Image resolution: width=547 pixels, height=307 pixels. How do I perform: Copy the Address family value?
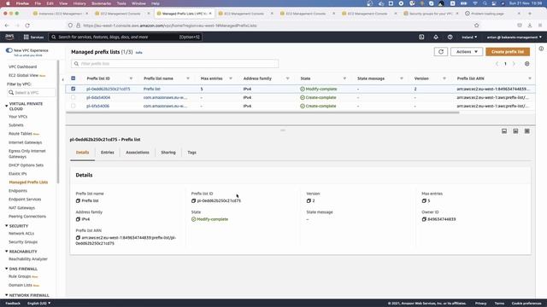click(78, 219)
